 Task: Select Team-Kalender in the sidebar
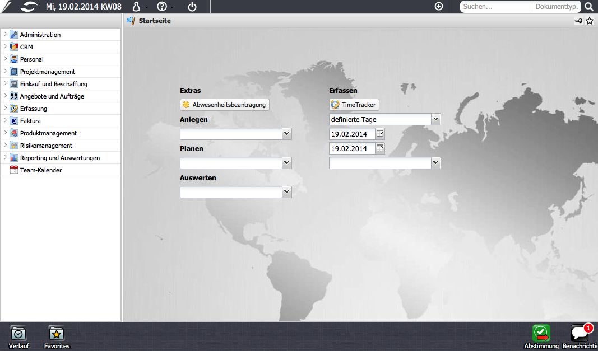(41, 170)
